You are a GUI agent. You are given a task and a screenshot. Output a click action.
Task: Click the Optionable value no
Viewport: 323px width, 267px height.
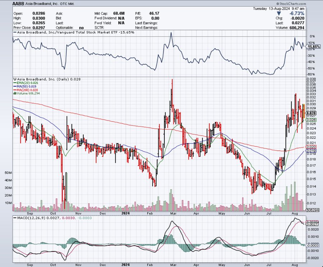click(x=81, y=28)
